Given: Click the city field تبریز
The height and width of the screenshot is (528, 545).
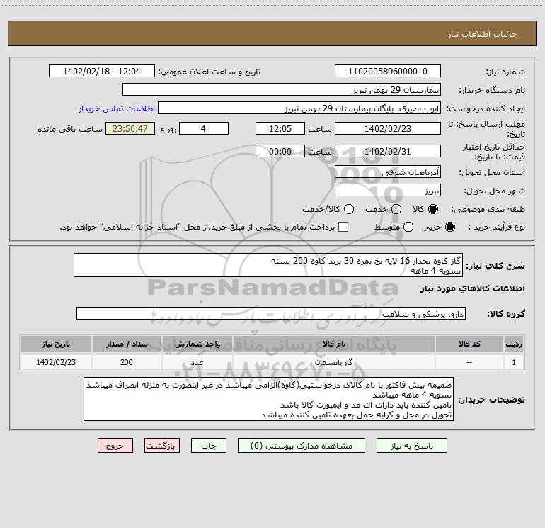Looking at the screenshot, I should pos(388,191).
